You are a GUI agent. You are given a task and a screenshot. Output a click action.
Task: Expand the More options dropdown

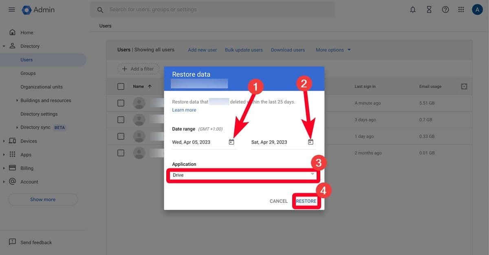coord(333,50)
